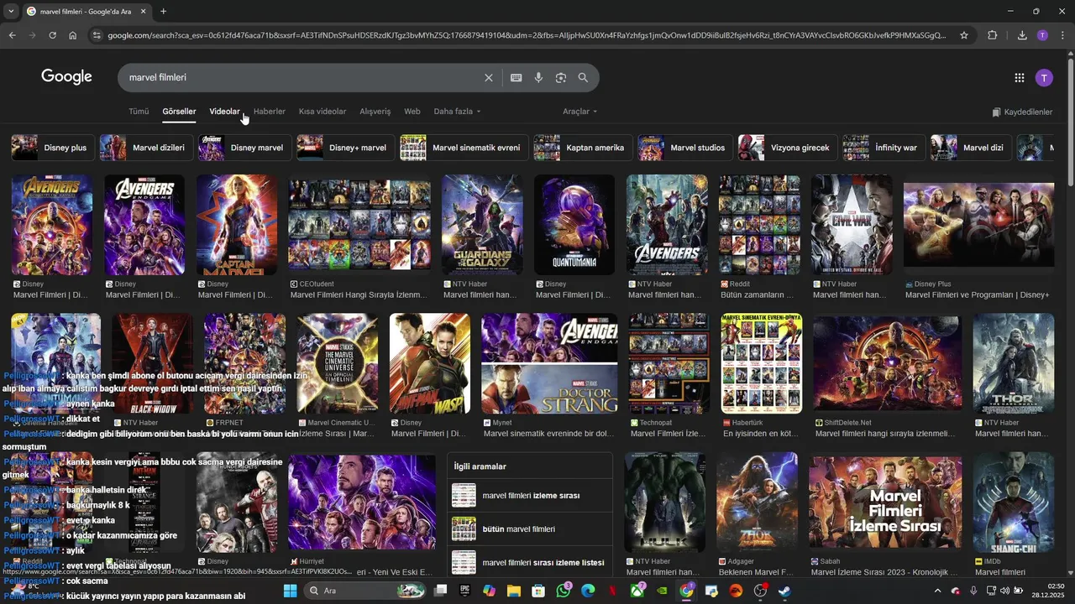
Task: Click the address bar URL
Action: [x=527, y=35]
